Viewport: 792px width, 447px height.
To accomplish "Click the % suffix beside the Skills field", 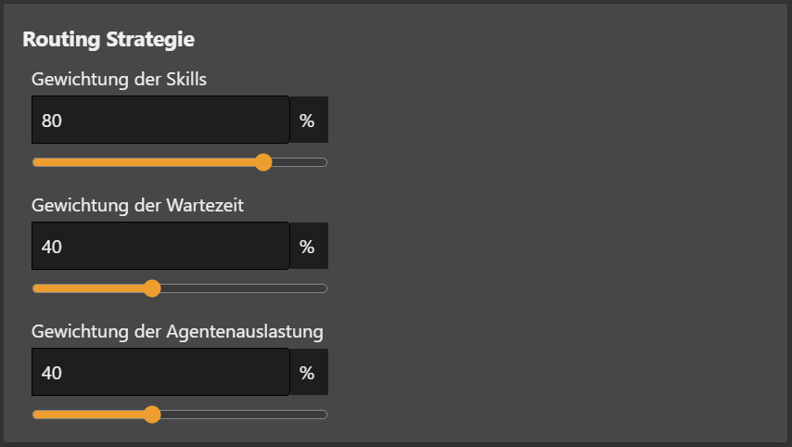I will coord(307,121).
